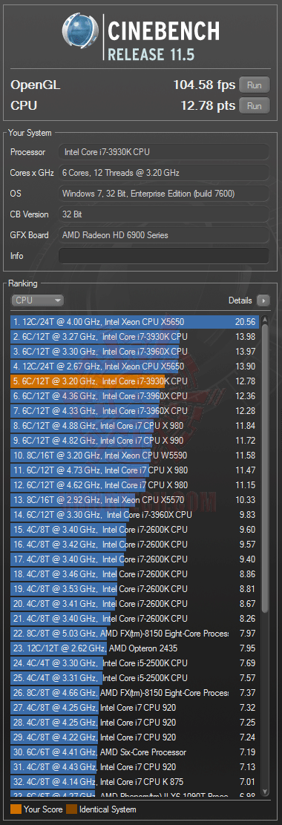Viewport: 282px width, 825px height.
Task: Select rank 2 i7-3930K at 3.27 GHz
Action: (134, 336)
